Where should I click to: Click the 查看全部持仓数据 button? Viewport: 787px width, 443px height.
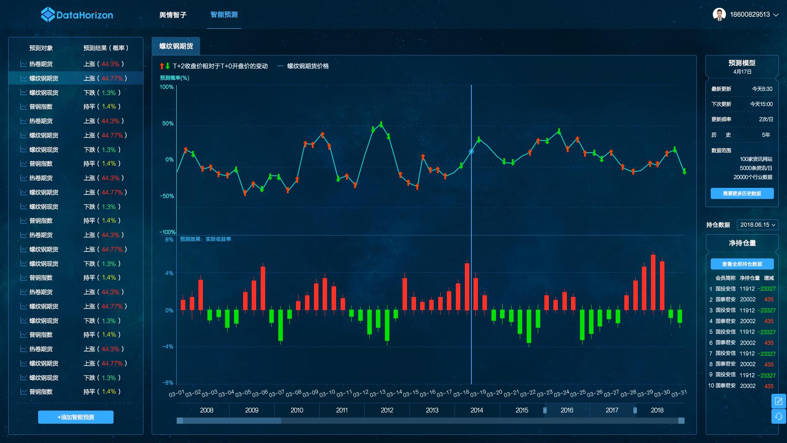[742, 264]
